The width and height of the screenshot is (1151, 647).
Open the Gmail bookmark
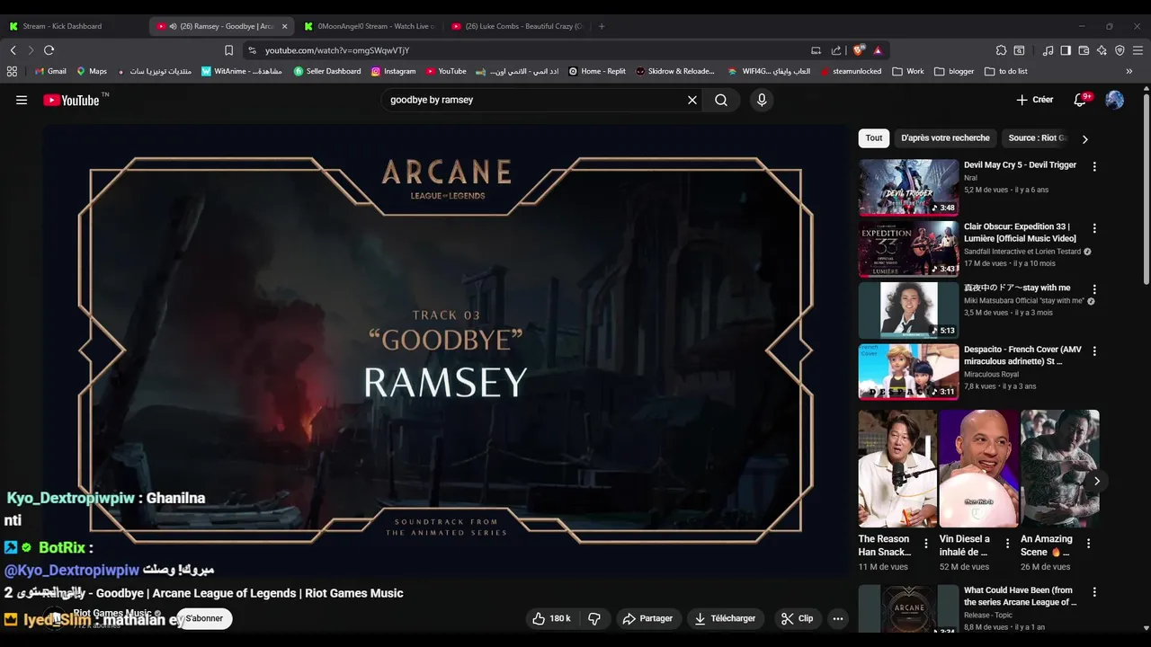pos(50,71)
